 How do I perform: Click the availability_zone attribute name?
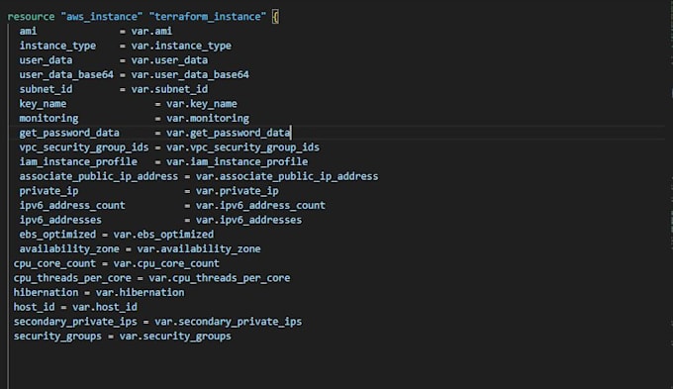[69, 249]
